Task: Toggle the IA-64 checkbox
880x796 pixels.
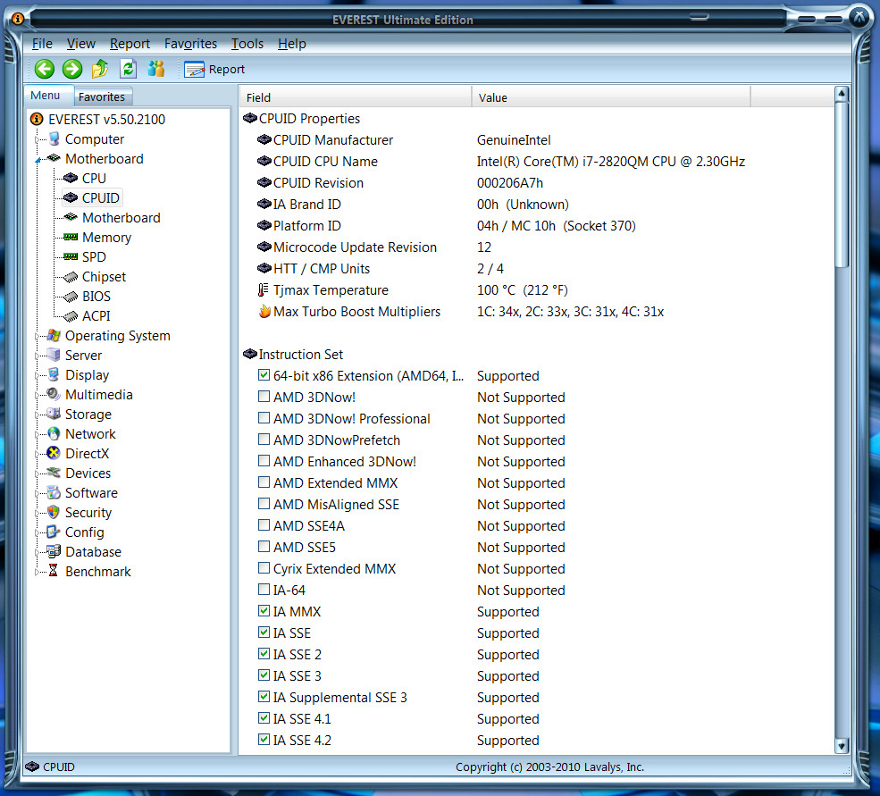Action: (264, 590)
